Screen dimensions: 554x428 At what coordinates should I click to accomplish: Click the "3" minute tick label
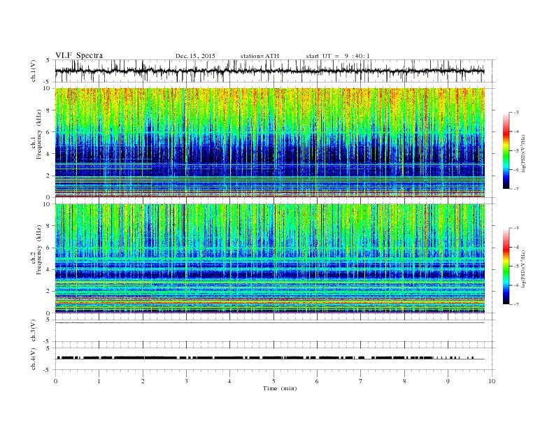(x=186, y=381)
